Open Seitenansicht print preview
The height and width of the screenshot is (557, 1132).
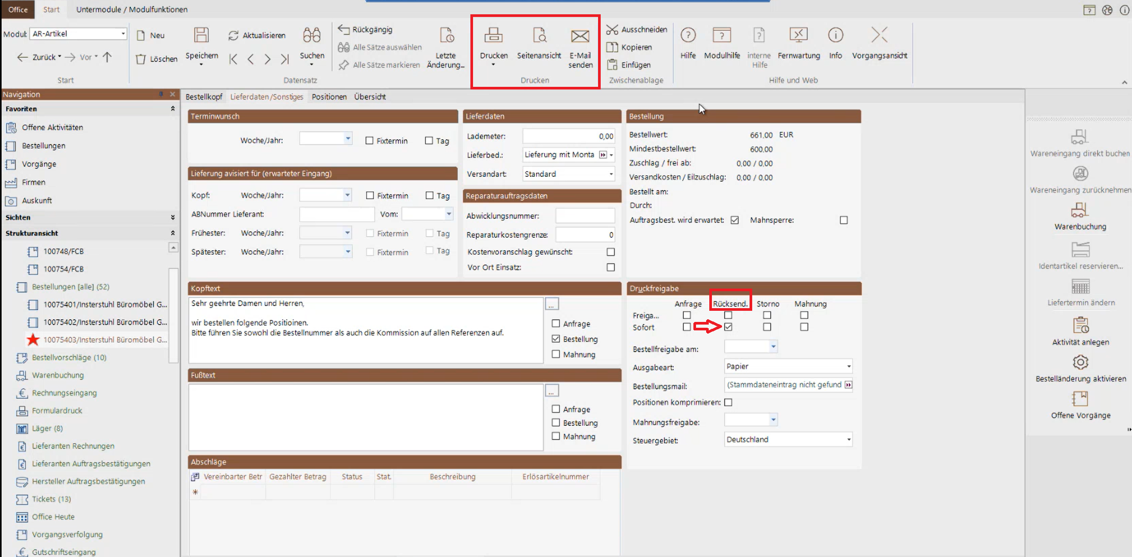pyautogui.click(x=539, y=35)
